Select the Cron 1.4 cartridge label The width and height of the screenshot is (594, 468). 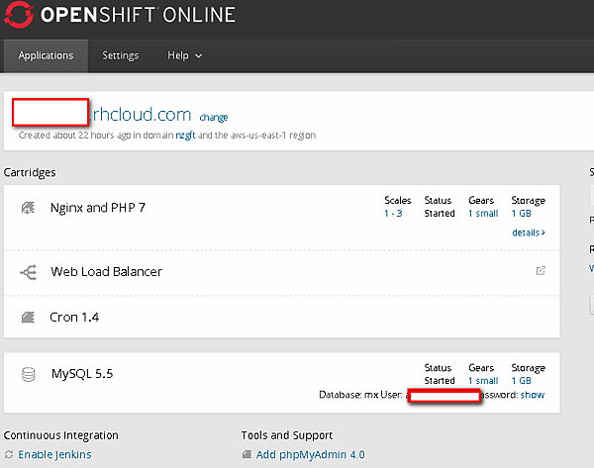[74, 318]
